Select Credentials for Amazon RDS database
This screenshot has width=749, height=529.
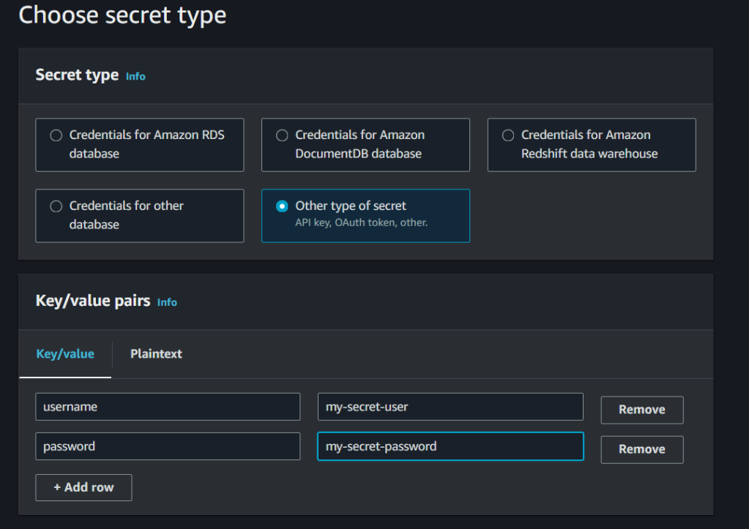pyautogui.click(x=55, y=135)
